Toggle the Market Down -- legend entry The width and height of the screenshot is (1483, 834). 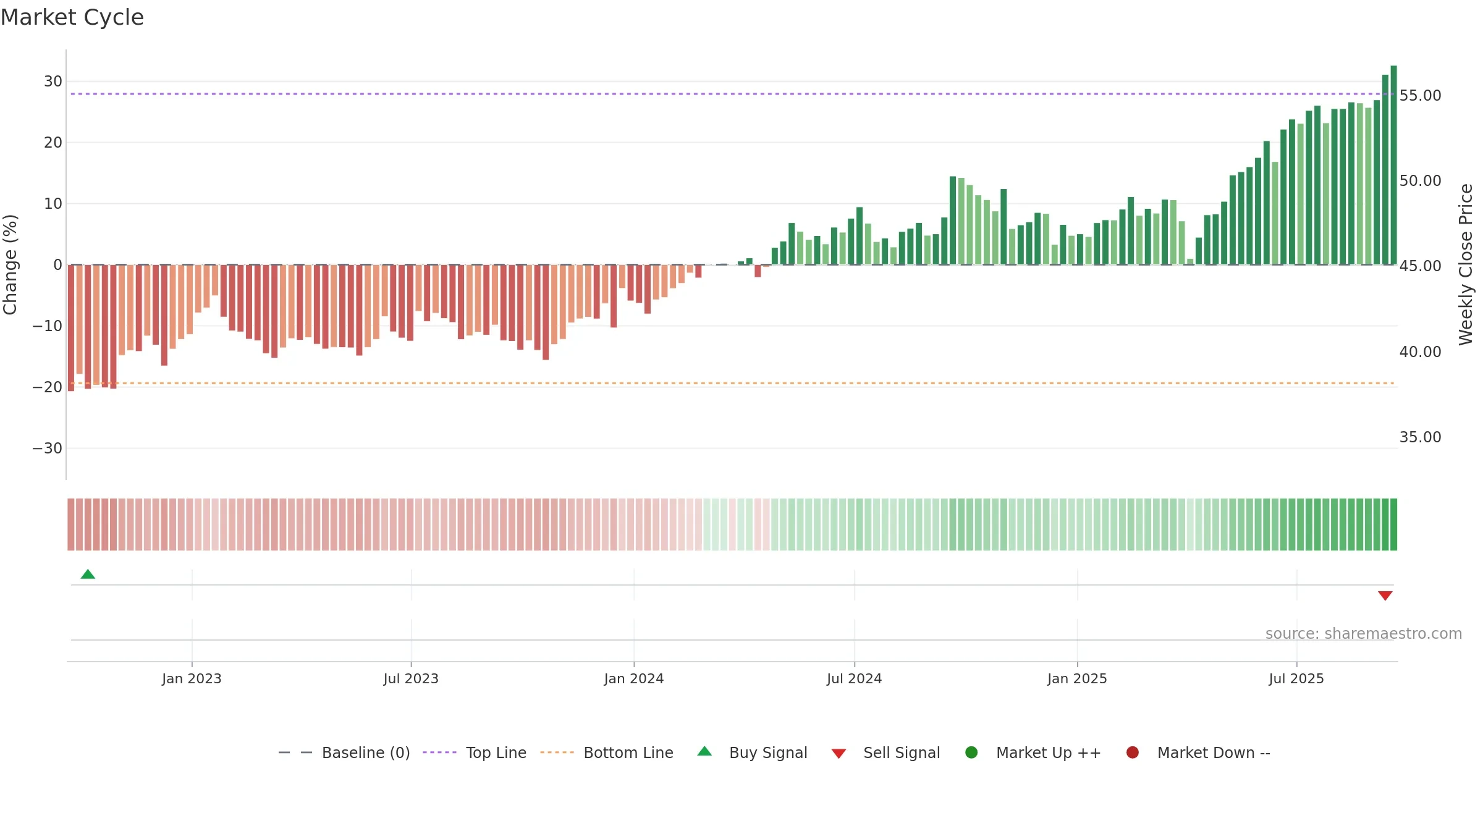(1198, 752)
